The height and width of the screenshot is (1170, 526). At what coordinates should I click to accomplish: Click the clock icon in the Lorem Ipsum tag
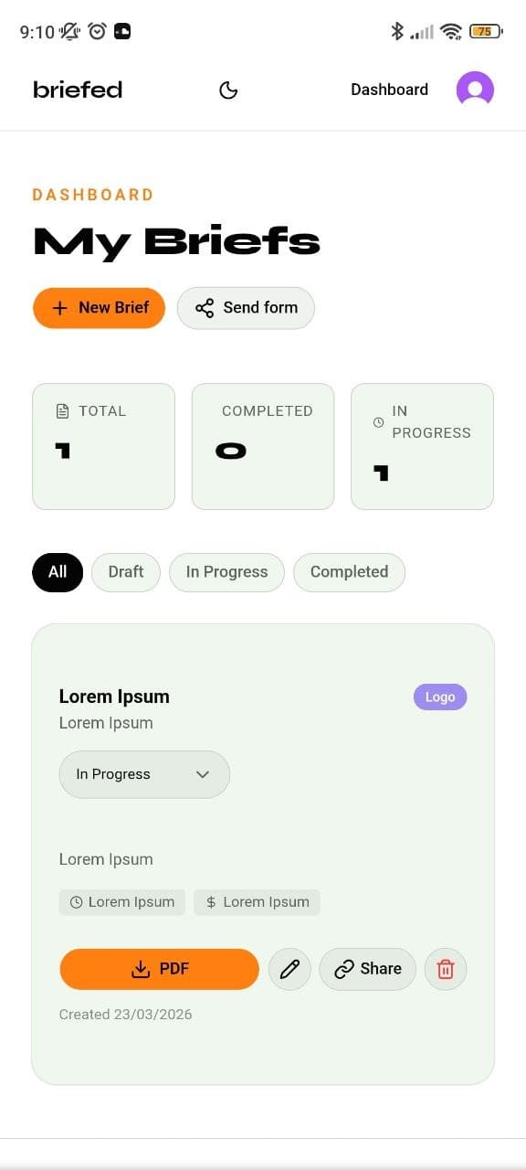(x=75, y=901)
